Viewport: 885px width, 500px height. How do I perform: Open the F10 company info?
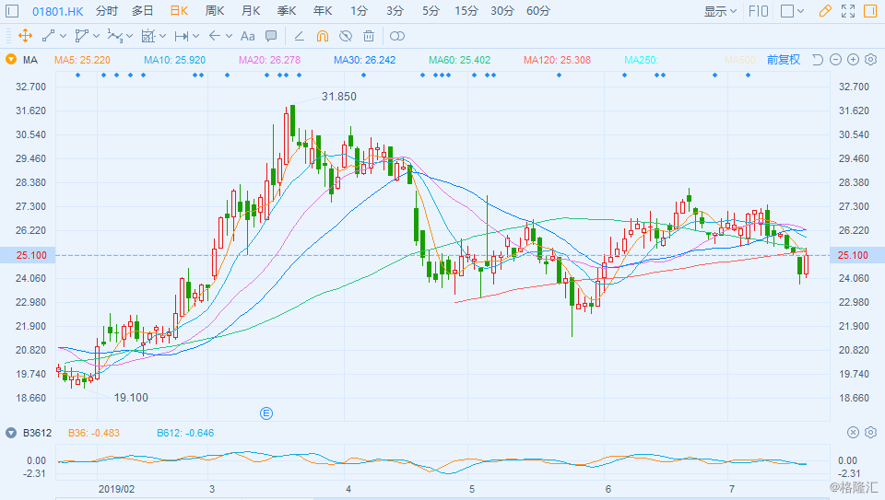(x=758, y=11)
